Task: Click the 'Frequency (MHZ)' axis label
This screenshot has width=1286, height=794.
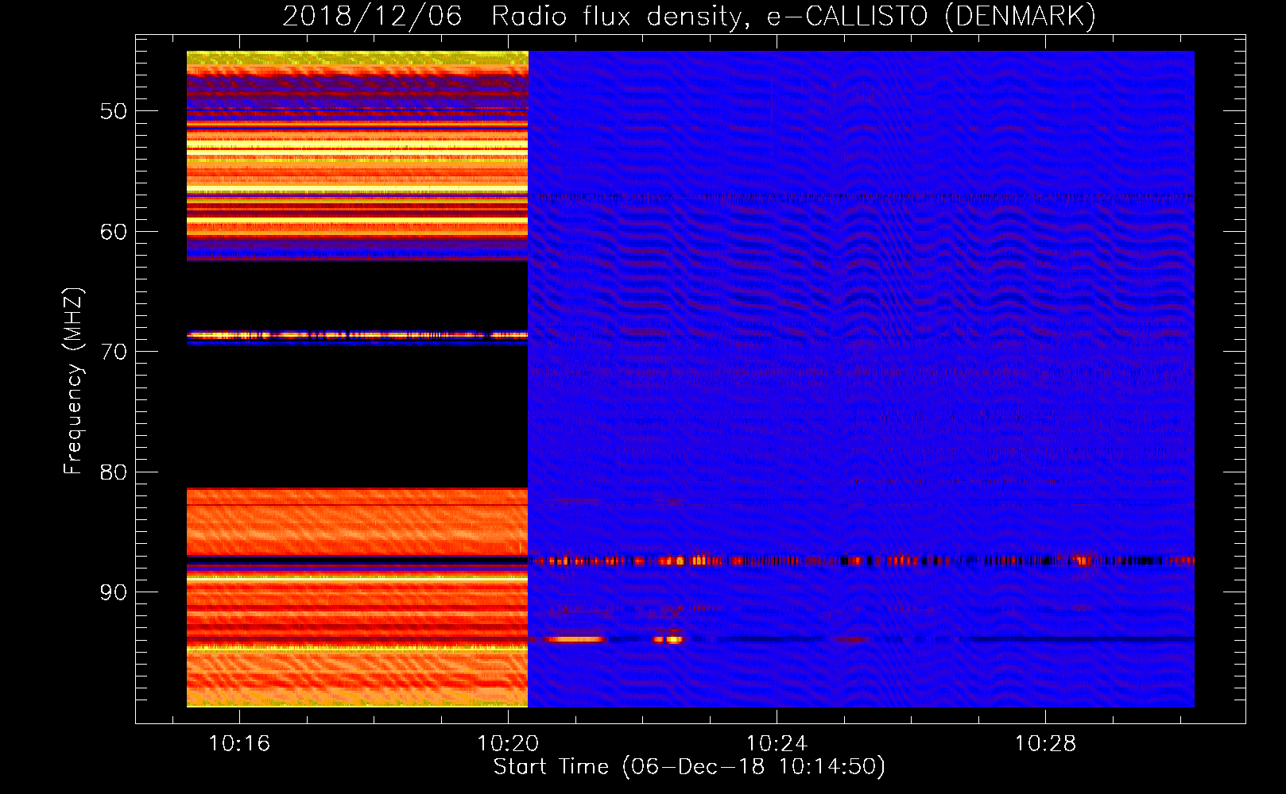Action: coord(73,381)
